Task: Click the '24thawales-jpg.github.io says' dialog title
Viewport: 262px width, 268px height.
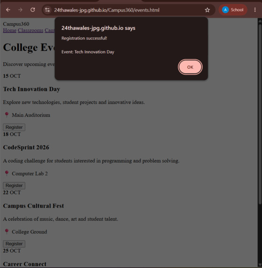Action: [x=98, y=28]
